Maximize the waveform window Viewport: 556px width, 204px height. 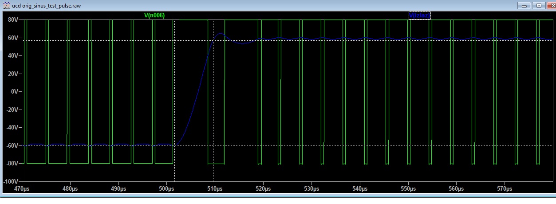tap(539, 5)
